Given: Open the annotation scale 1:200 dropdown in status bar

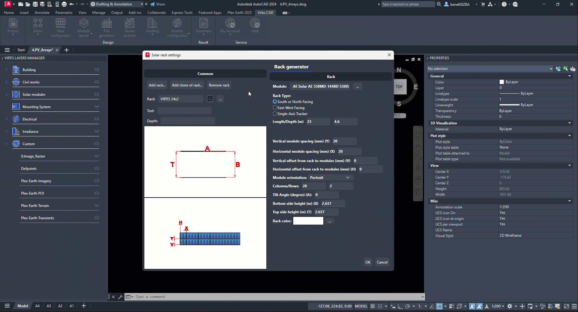Looking at the screenshot, I should pos(498,306).
